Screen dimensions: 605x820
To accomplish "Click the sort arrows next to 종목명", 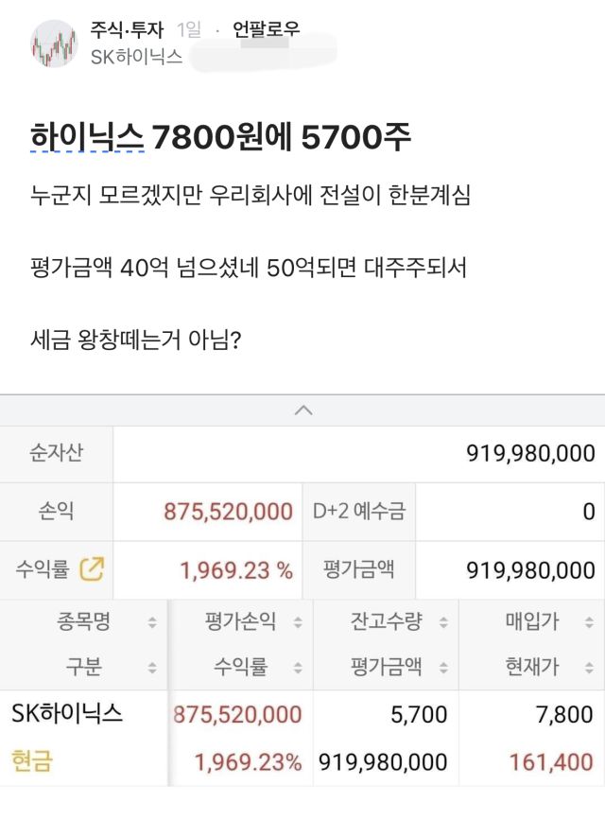I will click(152, 622).
